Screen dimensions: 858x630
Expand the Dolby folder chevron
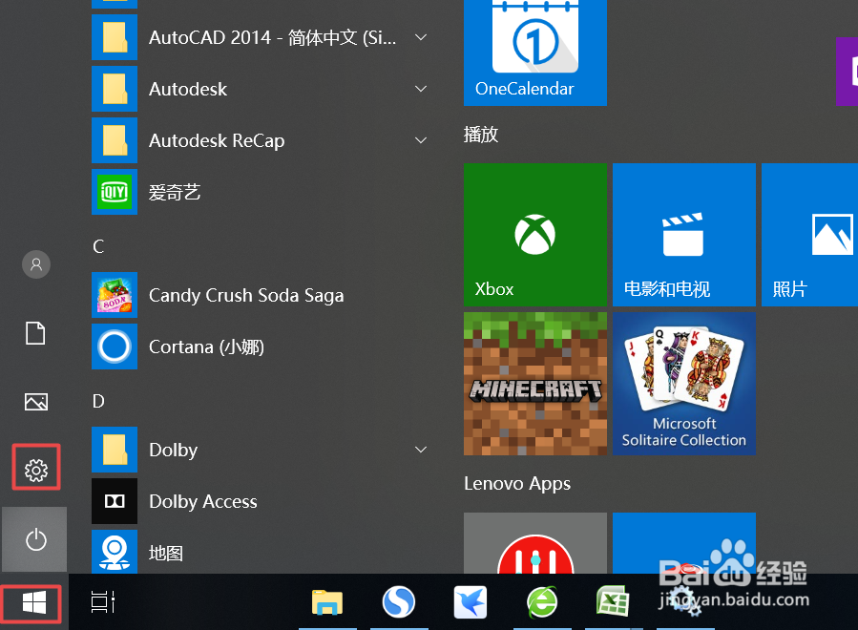421,450
